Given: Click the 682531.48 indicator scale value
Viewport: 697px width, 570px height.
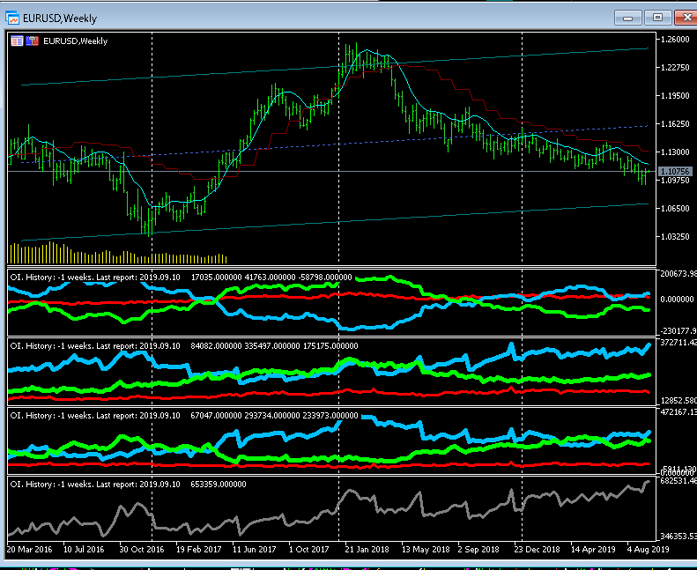Looking at the screenshot, I should coord(678,481).
